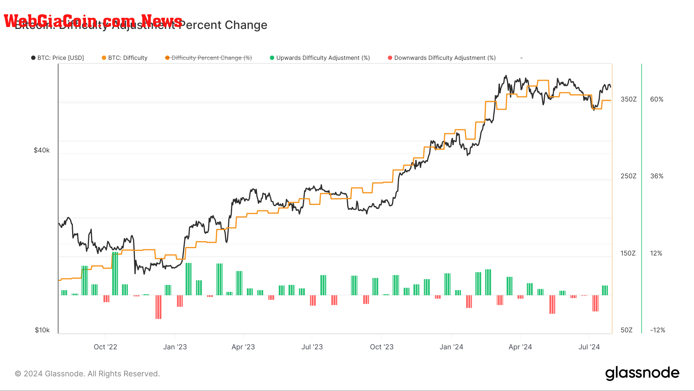Click the last green bar at Jul '24
Screen dimensions: 694x391
click(605, 290)
